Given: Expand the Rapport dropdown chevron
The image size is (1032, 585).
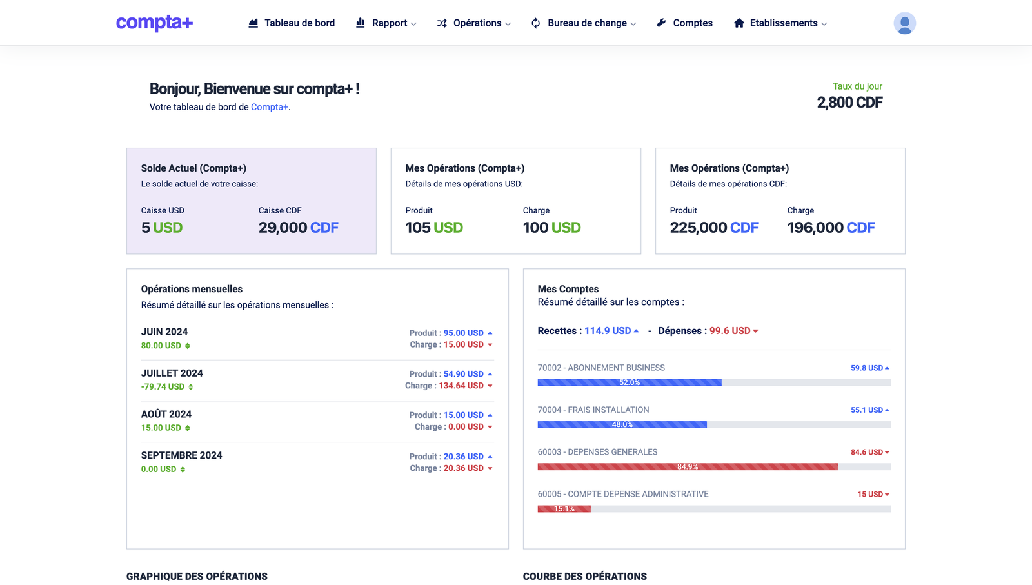Looking at the screenshot, I should [x=413, y=24].
